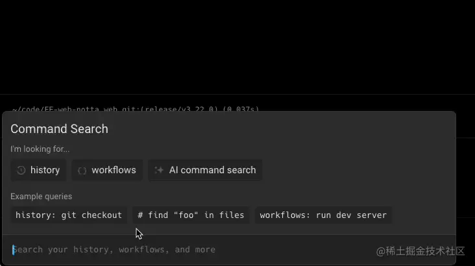Open AI command search text
The height and width of the screenshot is (266, 475).
[212, 170]
